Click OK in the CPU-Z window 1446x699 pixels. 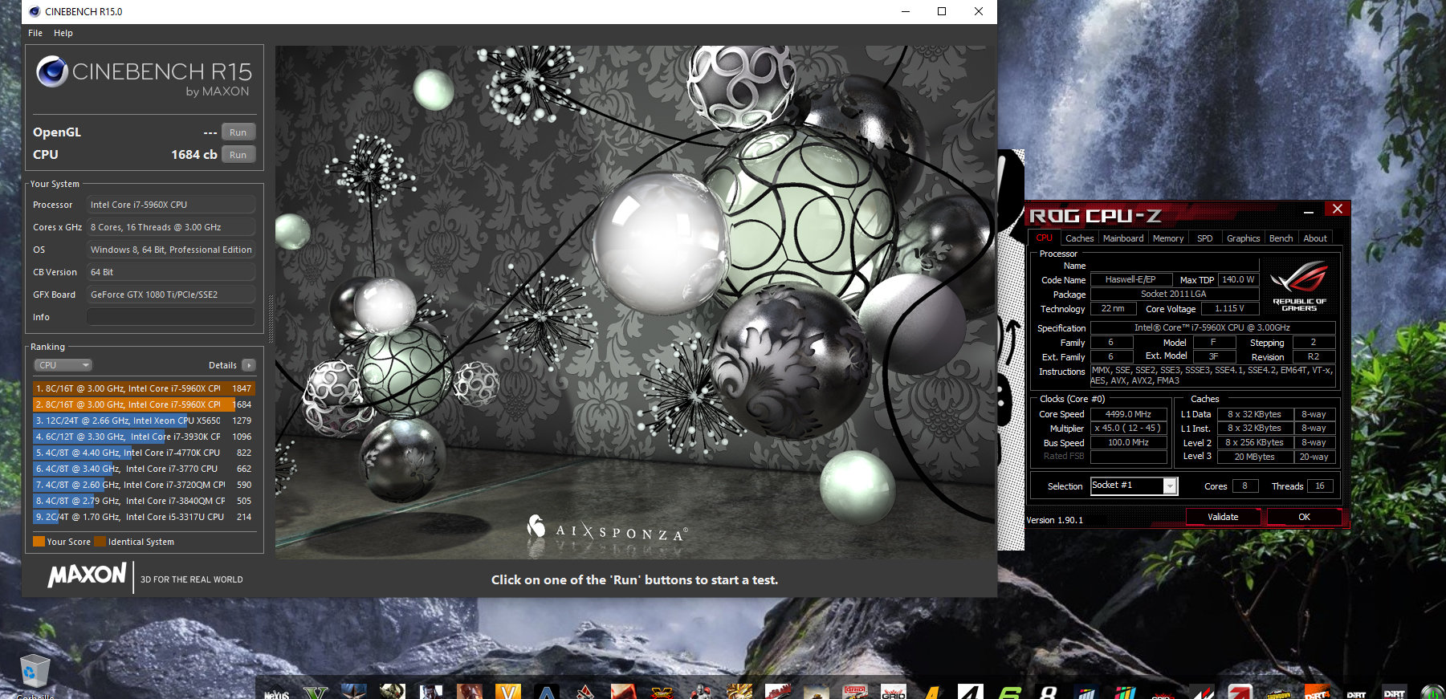(1304, 517)
